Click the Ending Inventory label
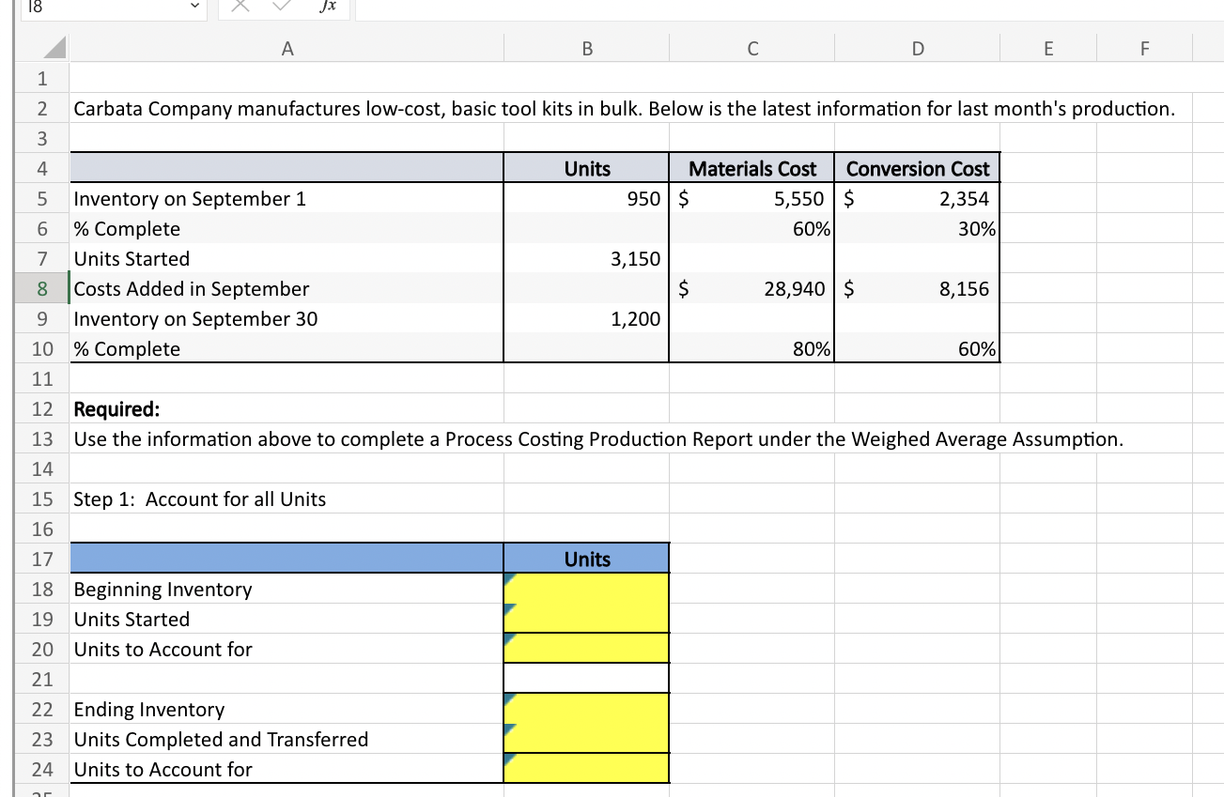The image size is (1224, 797). (x=149, y=709)
